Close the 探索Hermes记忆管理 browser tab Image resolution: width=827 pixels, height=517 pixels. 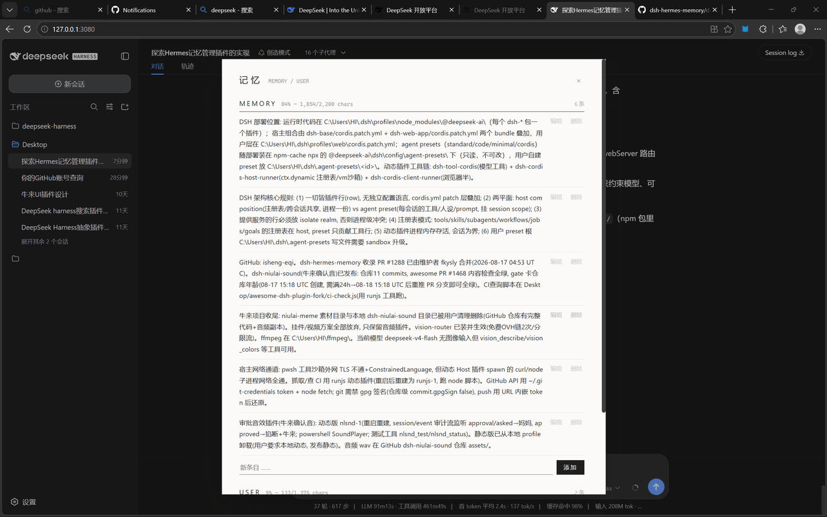(627, 10)
